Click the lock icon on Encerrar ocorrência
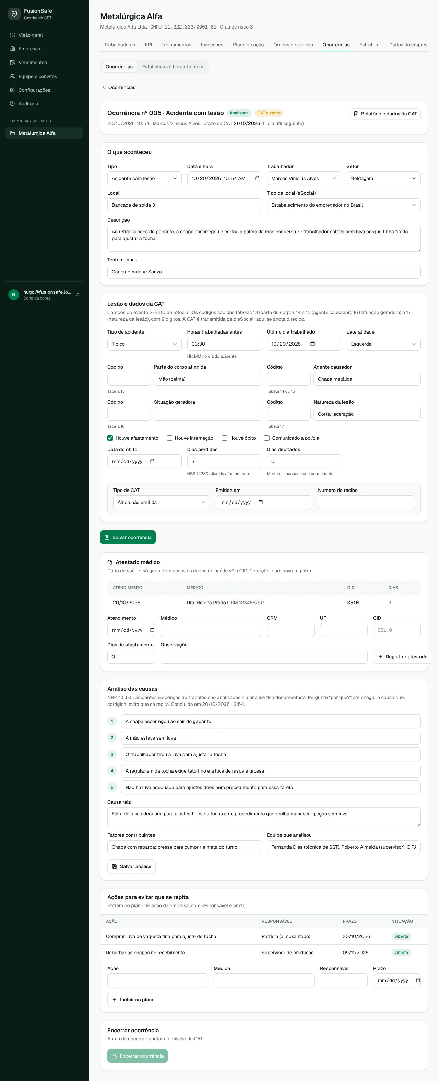The image size is (439, 1081). [x=114, y=1056]
